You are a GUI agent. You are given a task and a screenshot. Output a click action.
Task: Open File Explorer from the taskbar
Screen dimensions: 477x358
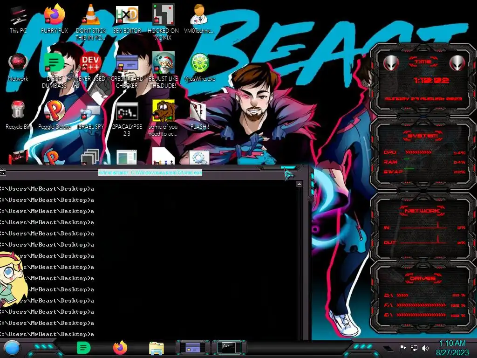point(157,348)
